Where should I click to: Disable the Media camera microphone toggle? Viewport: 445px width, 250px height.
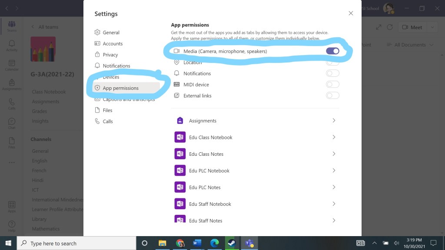tap(332, 51)
